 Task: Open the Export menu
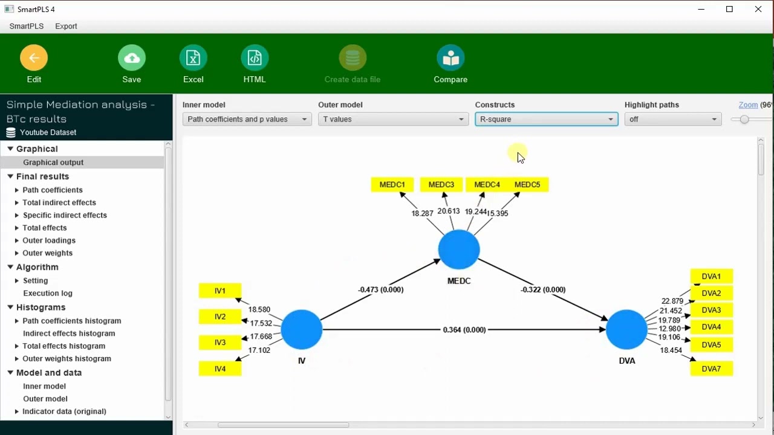coord(66,26)
